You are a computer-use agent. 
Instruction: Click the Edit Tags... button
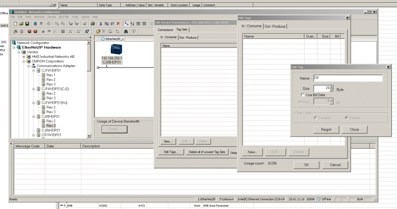tap(171, 152)
